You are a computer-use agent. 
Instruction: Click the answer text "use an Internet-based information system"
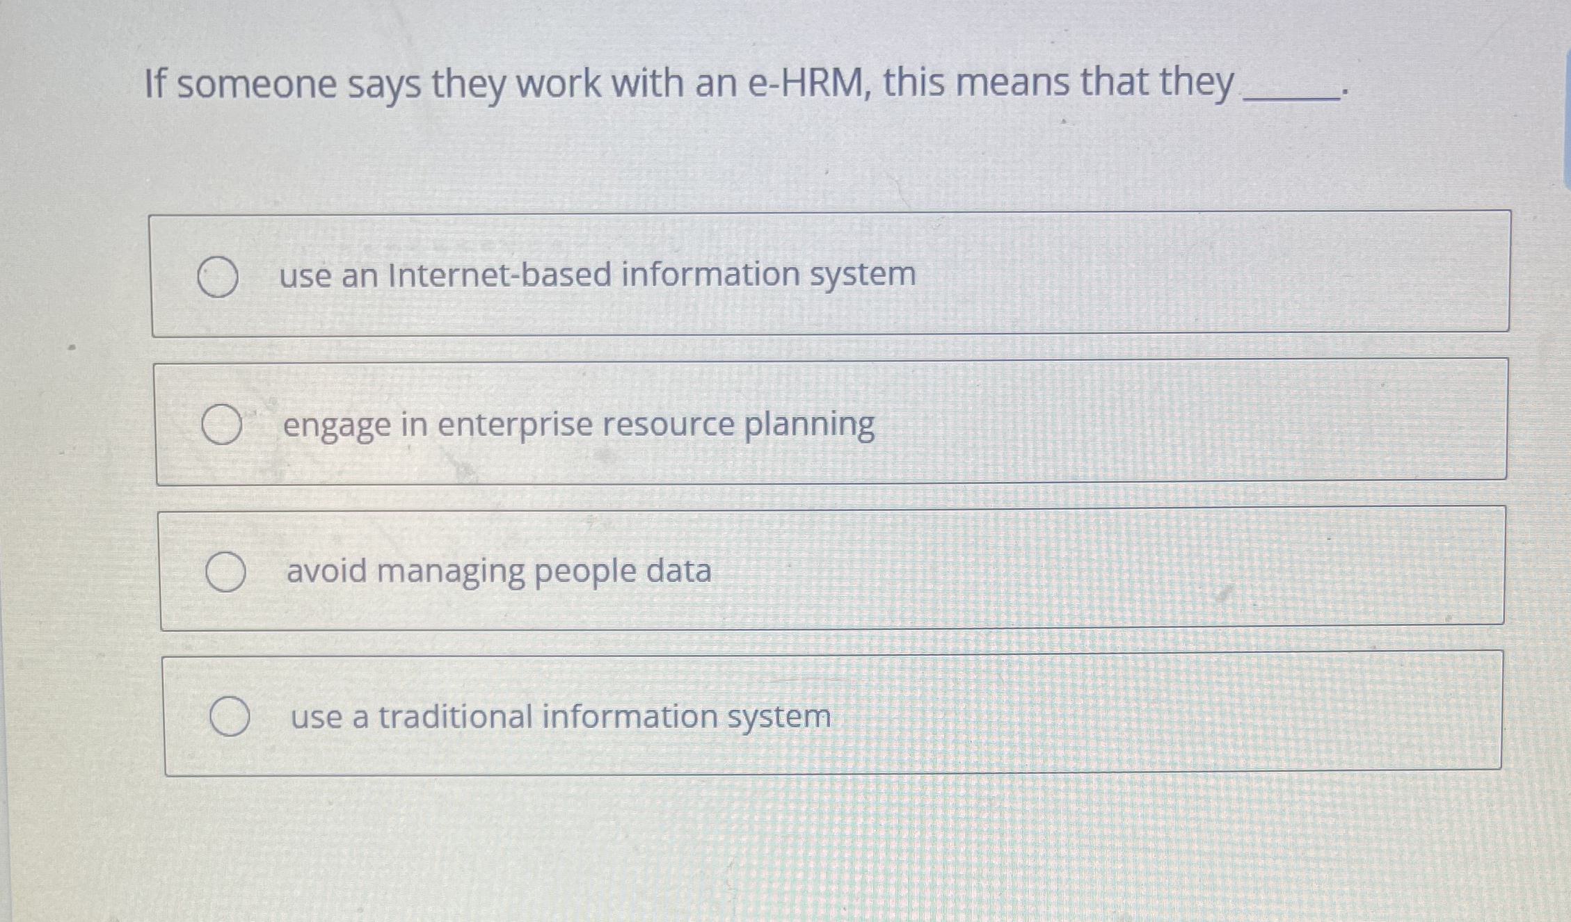point(597,275)
